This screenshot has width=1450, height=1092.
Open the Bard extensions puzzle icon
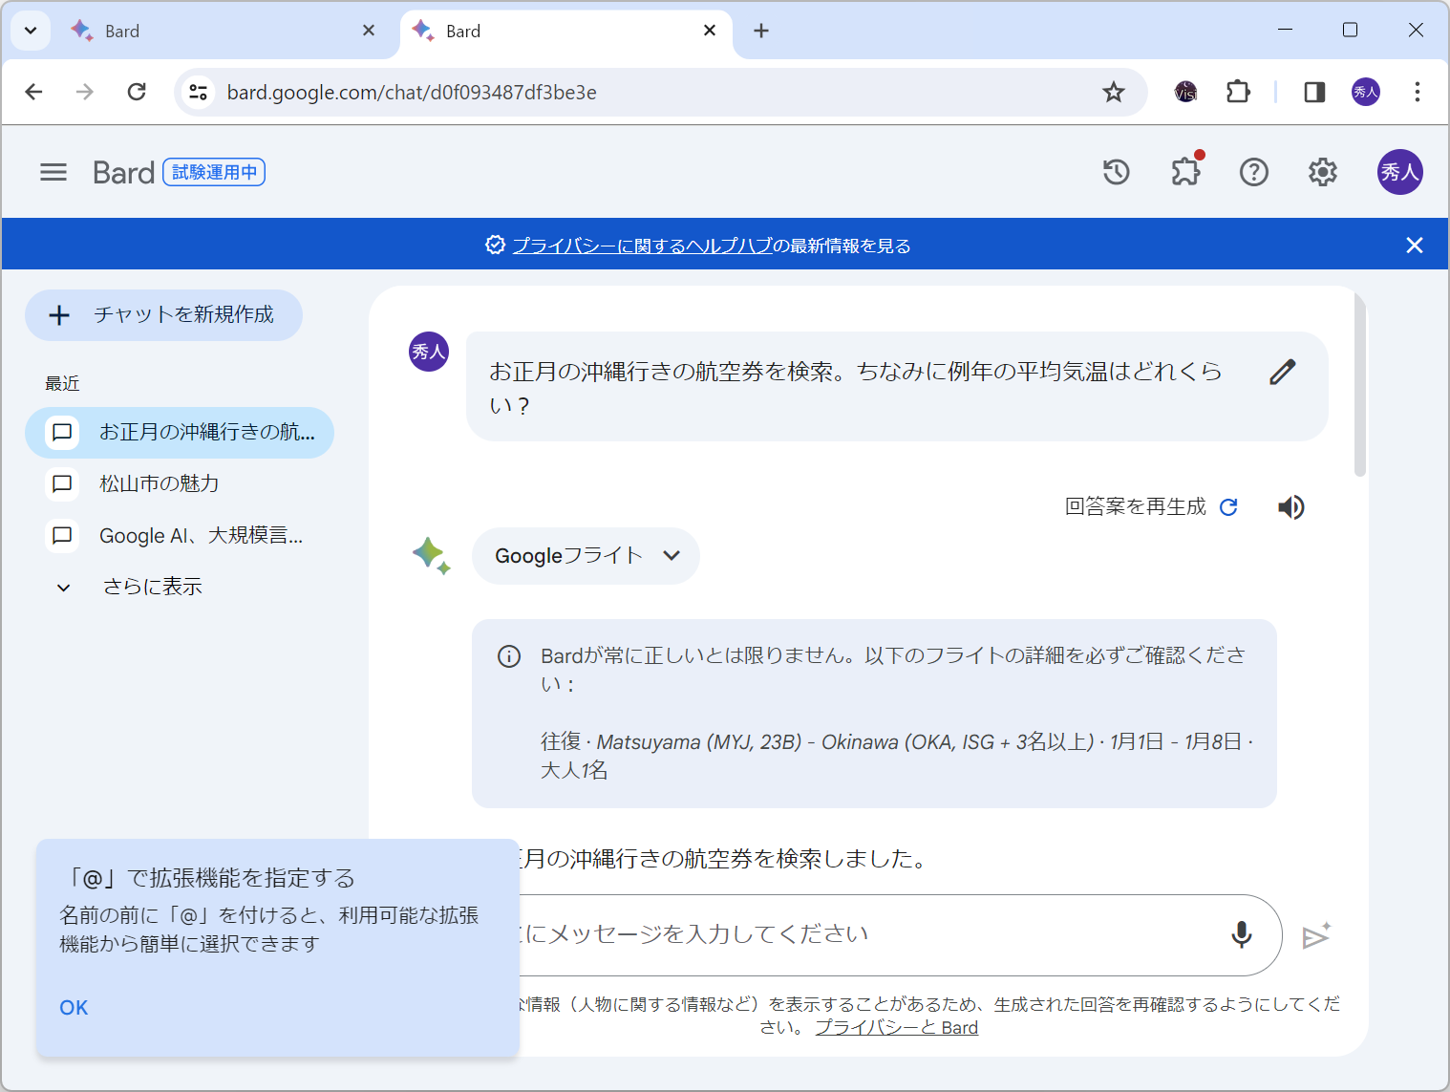(x=1185, y=172)
